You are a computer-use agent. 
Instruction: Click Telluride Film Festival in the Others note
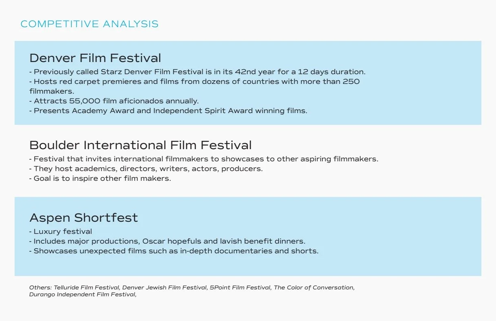pyautogui.click(x=87, y=287)
